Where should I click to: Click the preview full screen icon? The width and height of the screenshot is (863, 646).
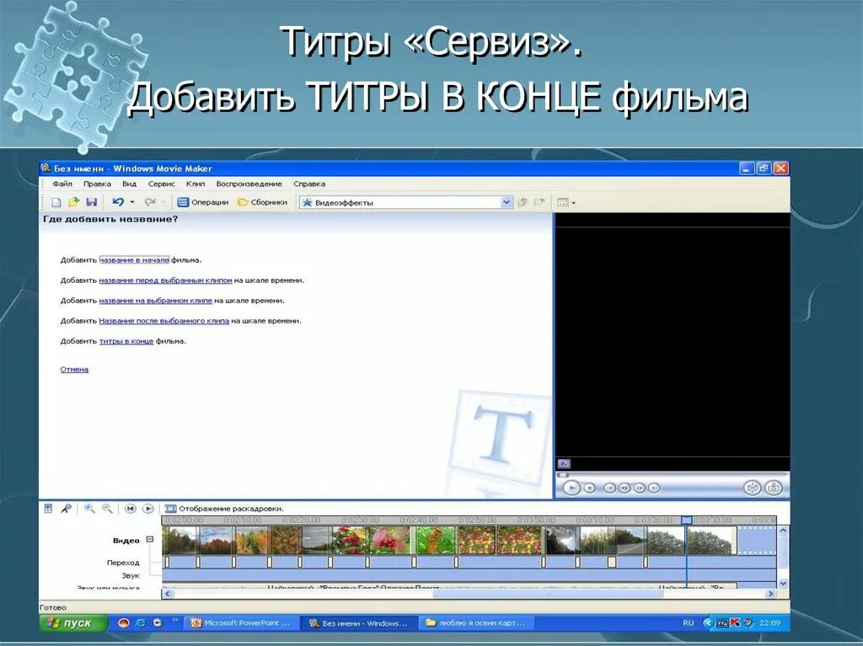pyautogui.click(x=564, y=464)
